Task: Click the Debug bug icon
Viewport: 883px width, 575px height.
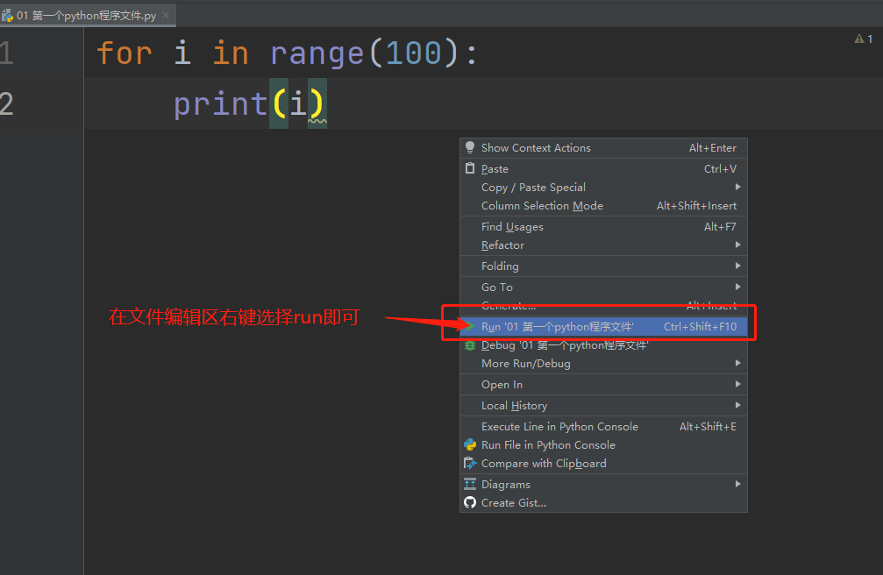Action: tap(470, 345)
